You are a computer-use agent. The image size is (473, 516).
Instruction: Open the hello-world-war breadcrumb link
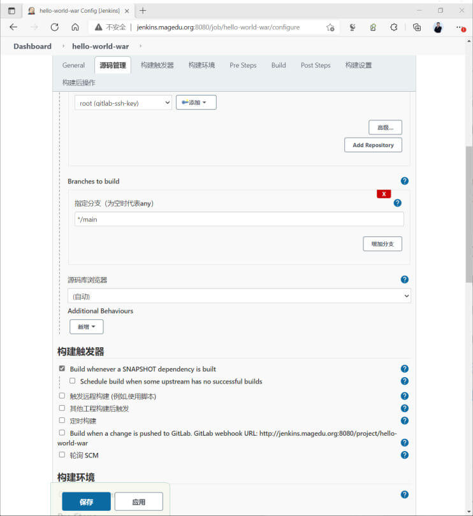101,47
